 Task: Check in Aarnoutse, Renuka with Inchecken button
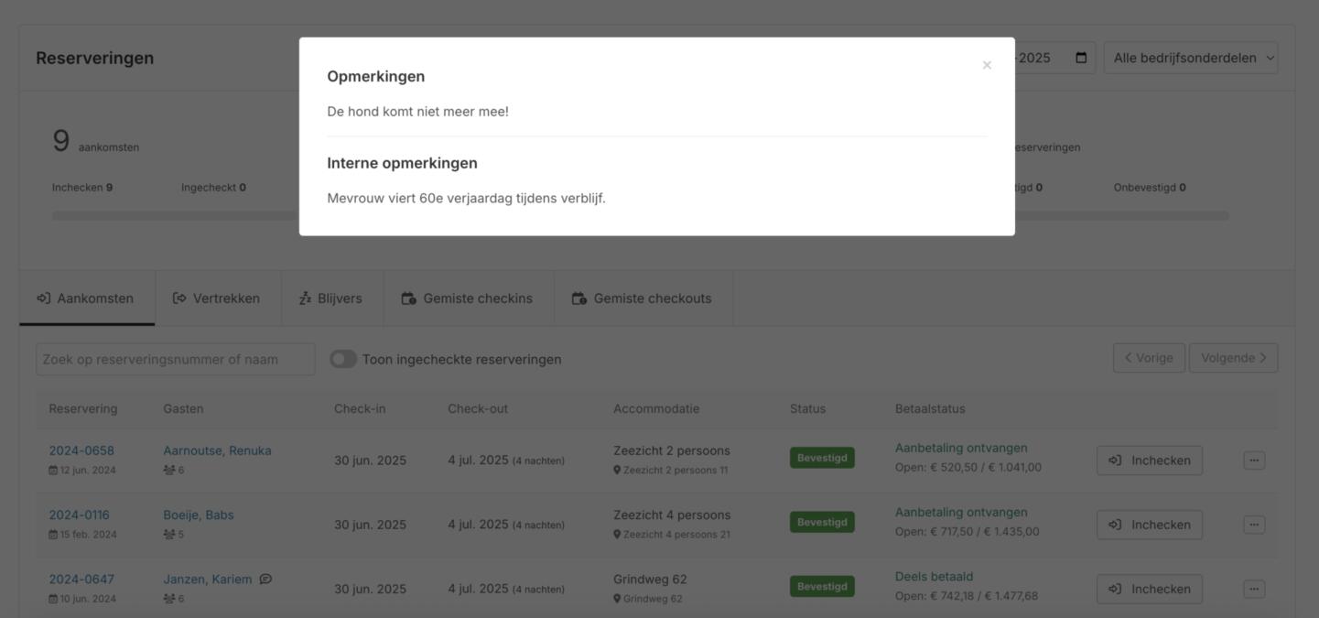(1149, 461)
